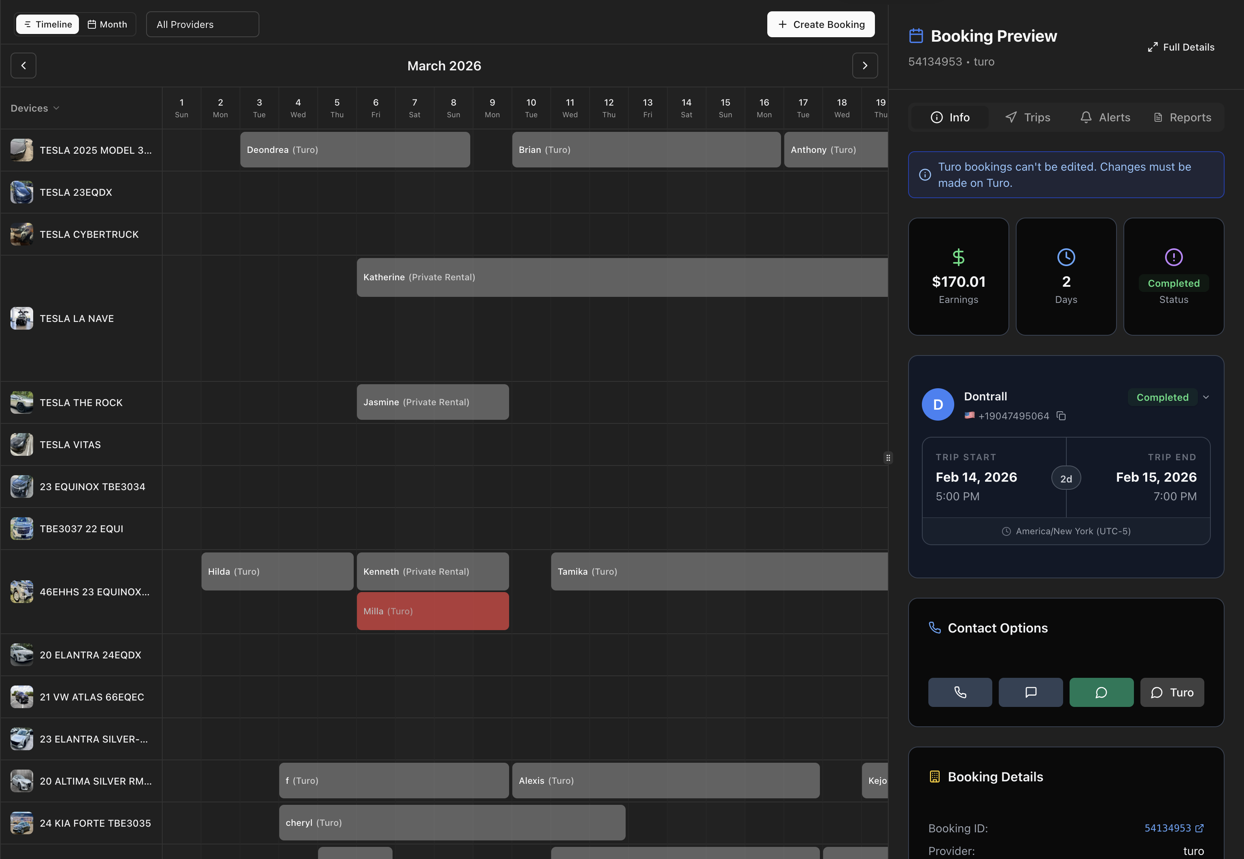
Task: Click the calendar icon beside Booking Preview
Action: pos(916,35)
